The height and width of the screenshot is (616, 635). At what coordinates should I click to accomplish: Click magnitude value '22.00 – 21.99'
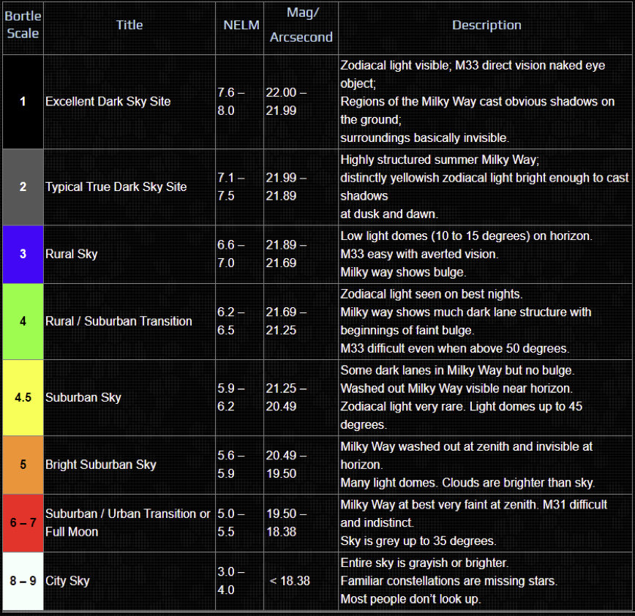click(x=286, y=101)
